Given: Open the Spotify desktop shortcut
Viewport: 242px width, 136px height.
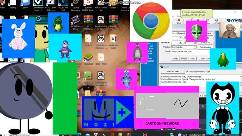Looking at the screenshot, I should tap(13, 4).
